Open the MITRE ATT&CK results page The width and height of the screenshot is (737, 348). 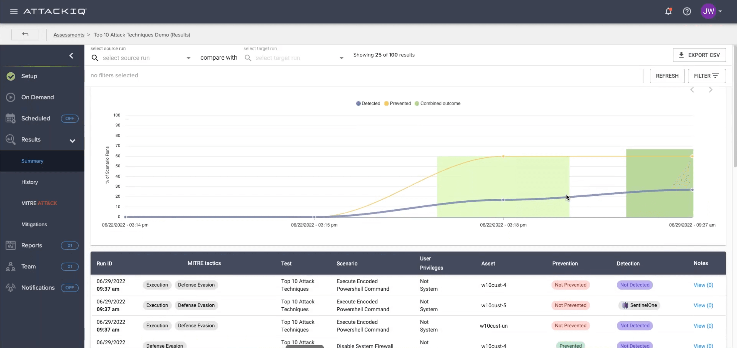[x=39, y=203]
